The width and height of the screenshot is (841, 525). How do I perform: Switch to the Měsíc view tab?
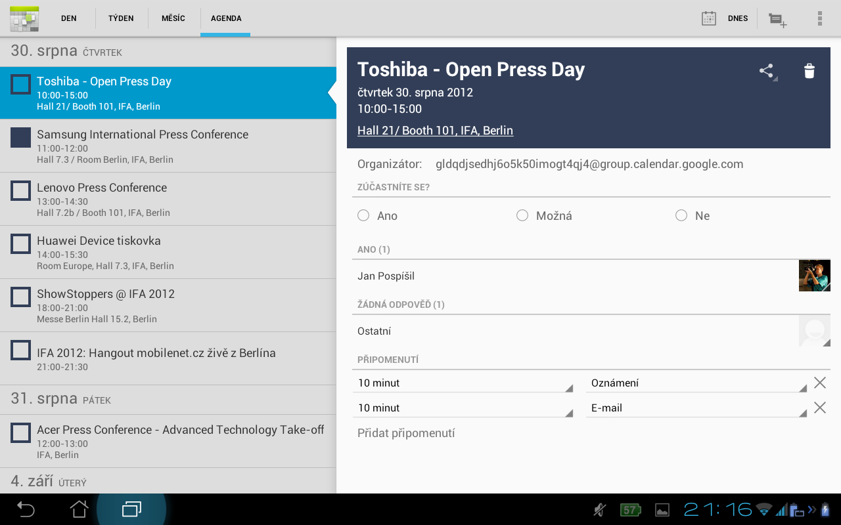173,18
